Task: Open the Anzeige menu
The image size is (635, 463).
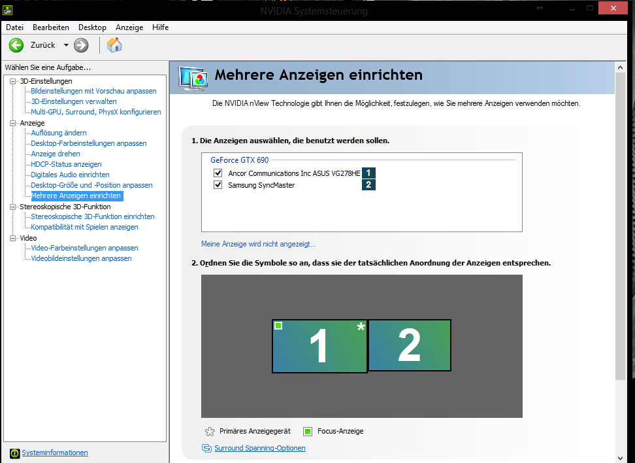Action: coord(129,27)
